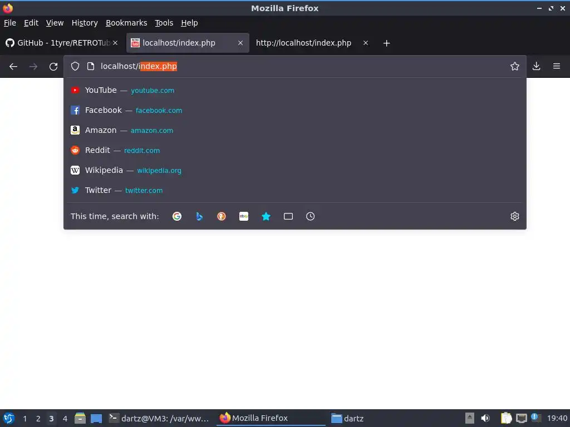570x427 pixels.
Task: Switch to workspace 4
Action: [x=65, y=419]
